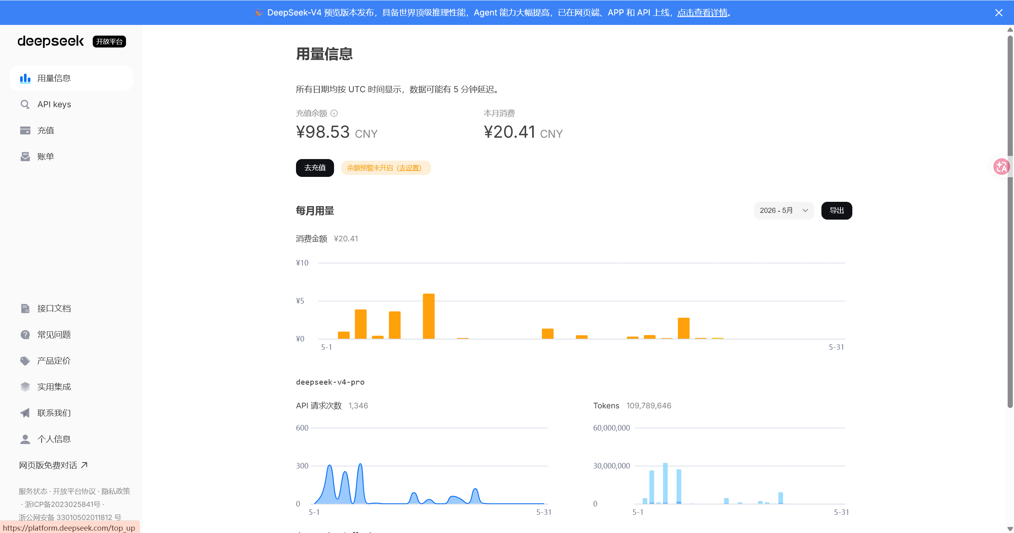Image resolution: width=1014 pixels, height=533 pixels.
Task: Click the 每月用量 section heading
Action: pyautogui.click(x=315, y=211)
